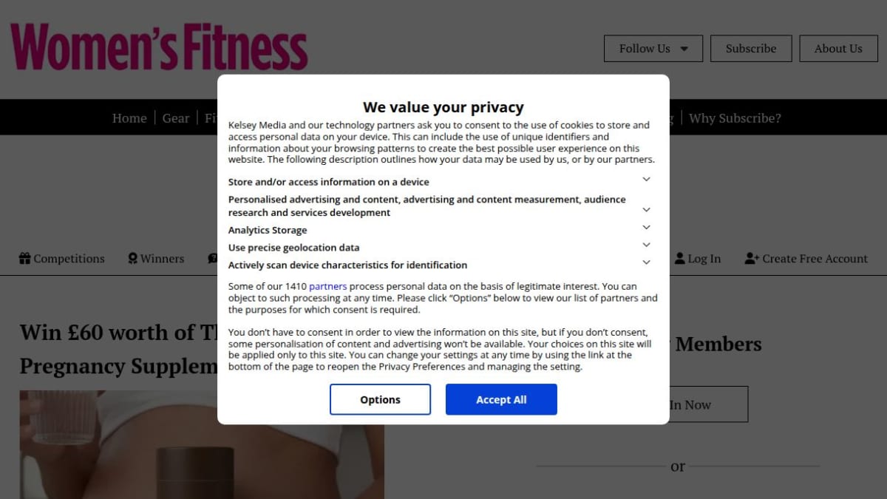The image size is (887, 499).
Task: Open the About Us button
Action: pos(838,49)
